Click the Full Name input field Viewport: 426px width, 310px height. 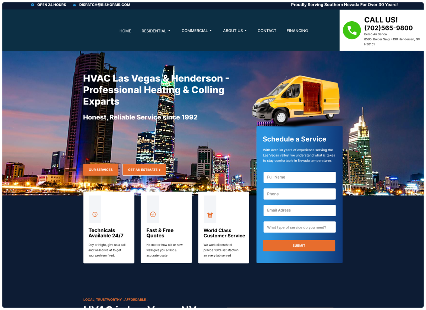(x=299, y=177)
